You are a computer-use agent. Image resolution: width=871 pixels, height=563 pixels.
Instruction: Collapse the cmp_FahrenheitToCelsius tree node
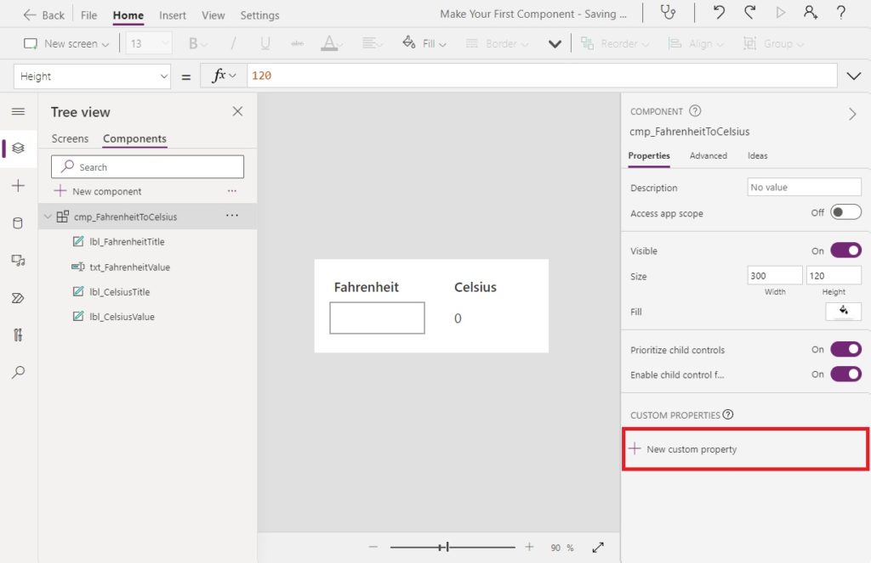point(48,217)
